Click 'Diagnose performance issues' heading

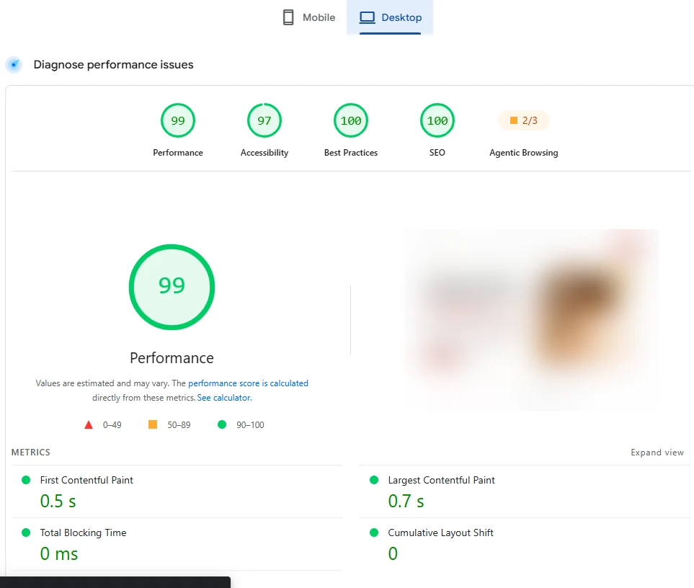[113, 65]
